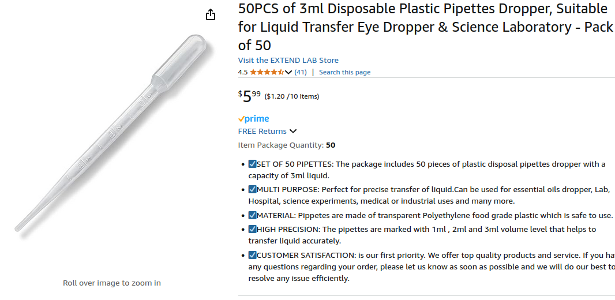Expand the rating breakdown chevron
This screenshot has width=615, height=300.
pyautogui.click(x=288, y=72)
